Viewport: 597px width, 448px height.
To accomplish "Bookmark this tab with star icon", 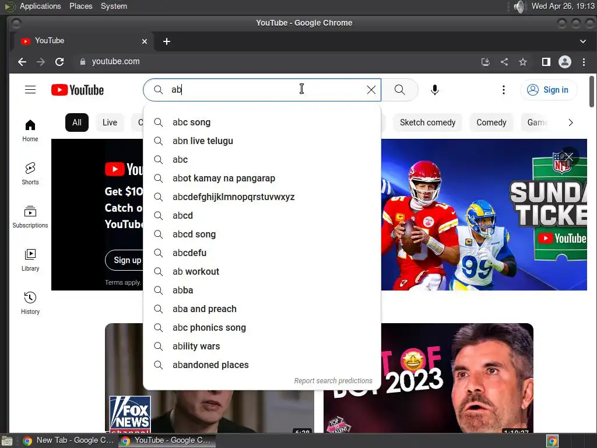I will coord(523,62).
